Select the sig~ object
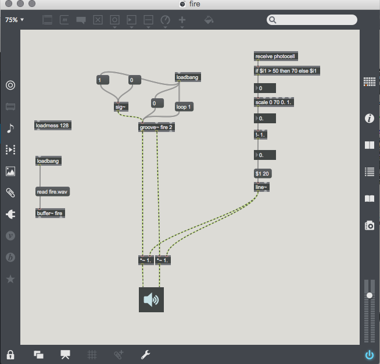 click(121, 107)
